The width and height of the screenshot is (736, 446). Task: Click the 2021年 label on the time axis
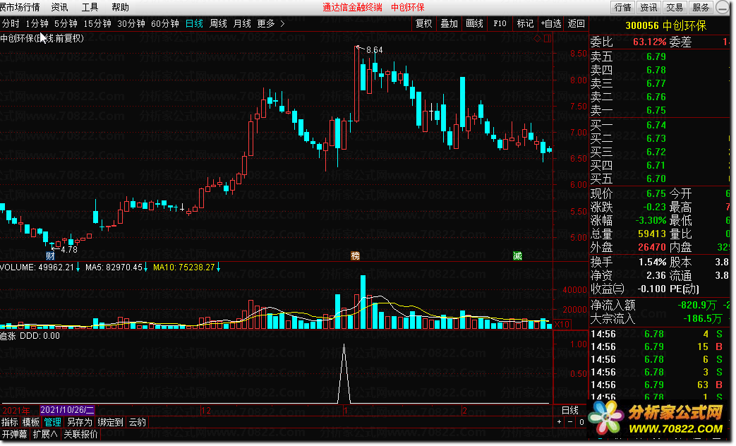(16, 410)
